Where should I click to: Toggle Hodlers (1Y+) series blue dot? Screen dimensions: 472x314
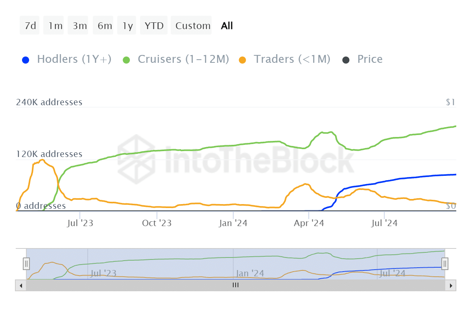26,60
